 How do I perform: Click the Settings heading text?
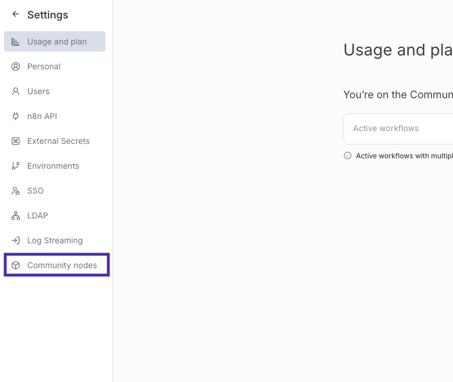(48, 14)
